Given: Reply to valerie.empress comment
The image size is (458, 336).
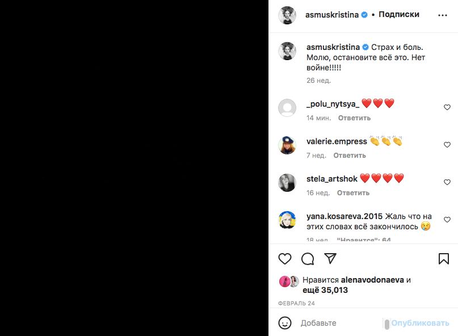Looking at the screenshot, I should (x=349, y=156).
